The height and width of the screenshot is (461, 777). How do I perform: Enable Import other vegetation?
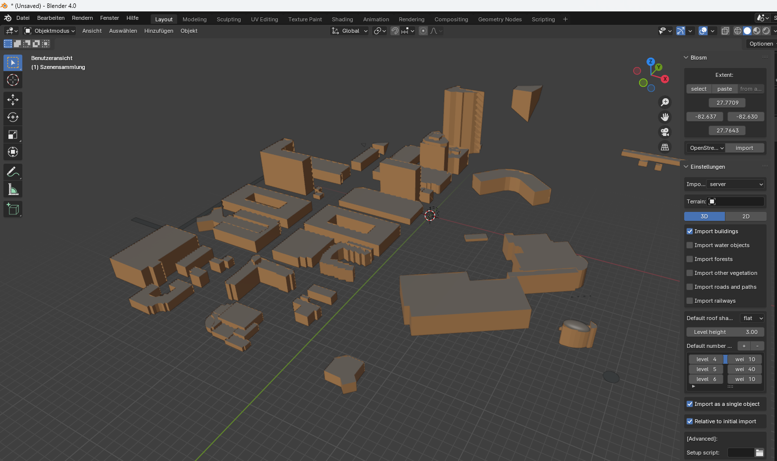[x=690, y=273]
